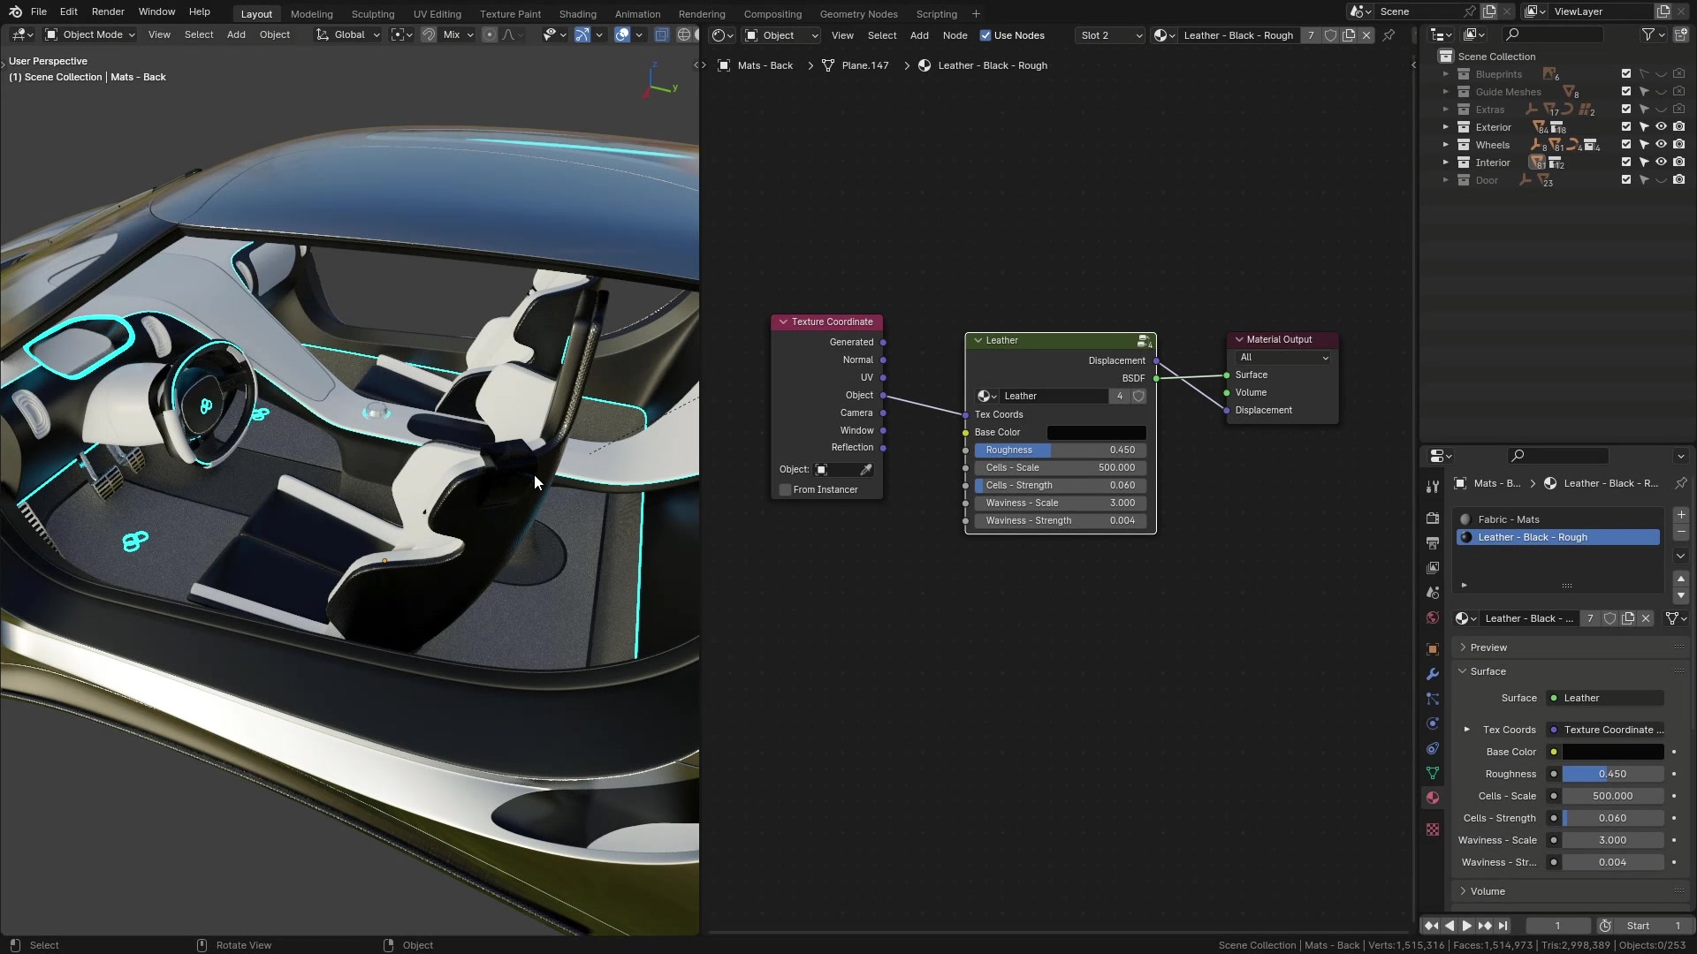This screenshot has width=1697, height=954.
Task: Toggle fake user shield in node header
Action: (1330, 35)
